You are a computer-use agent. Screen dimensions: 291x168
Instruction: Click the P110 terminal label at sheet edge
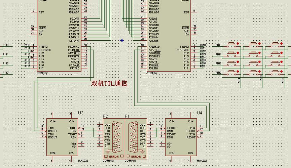click(x=6, y=45)
